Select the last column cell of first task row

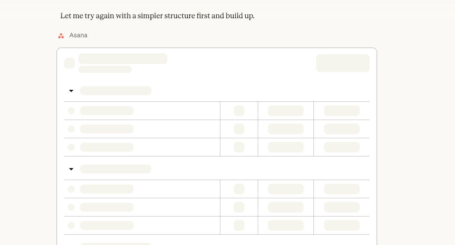(x=341, y=111)
